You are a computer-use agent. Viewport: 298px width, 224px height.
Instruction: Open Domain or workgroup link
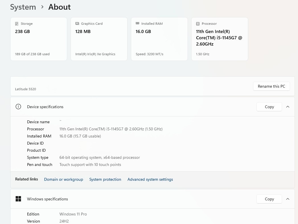[x=63, y=179]
